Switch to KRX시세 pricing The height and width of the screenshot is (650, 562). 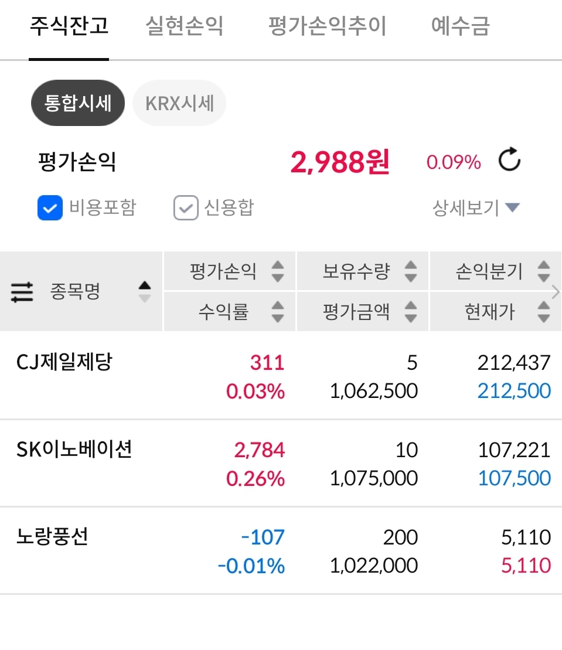coord(179,104)
